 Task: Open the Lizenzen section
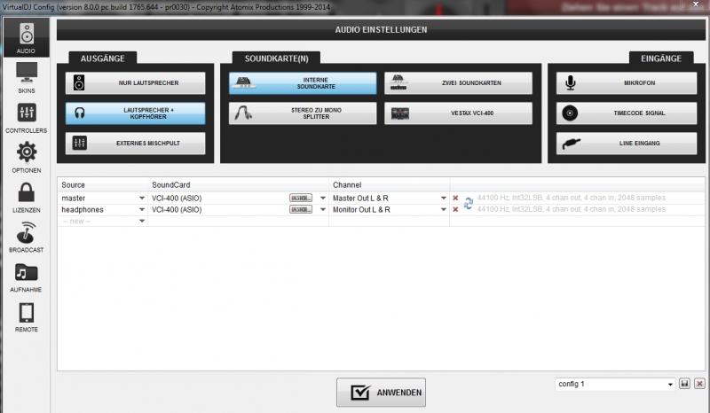[27, 198]
